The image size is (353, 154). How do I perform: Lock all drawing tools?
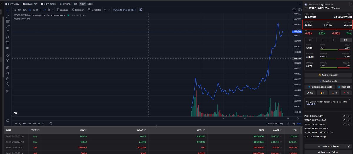pyautogui.click(x=8, y=79)
